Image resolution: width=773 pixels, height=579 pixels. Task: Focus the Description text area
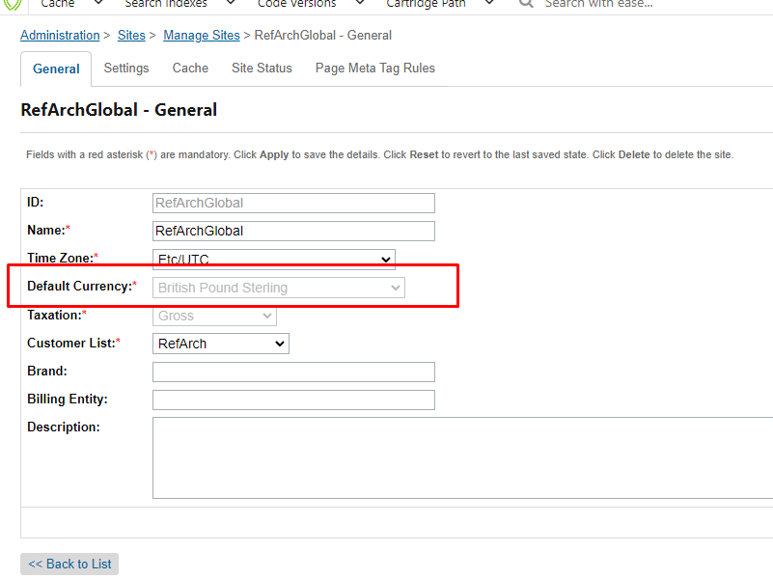coord(461,457)
